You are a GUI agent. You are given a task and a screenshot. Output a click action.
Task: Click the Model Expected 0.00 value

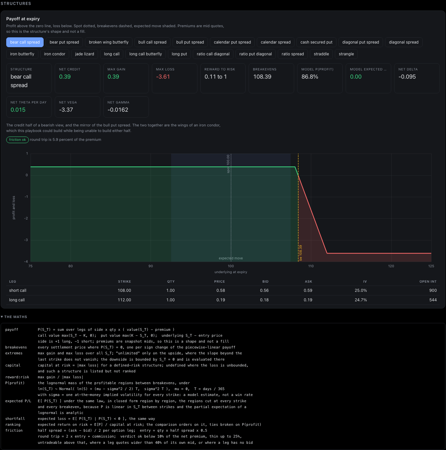coord(355,77)
